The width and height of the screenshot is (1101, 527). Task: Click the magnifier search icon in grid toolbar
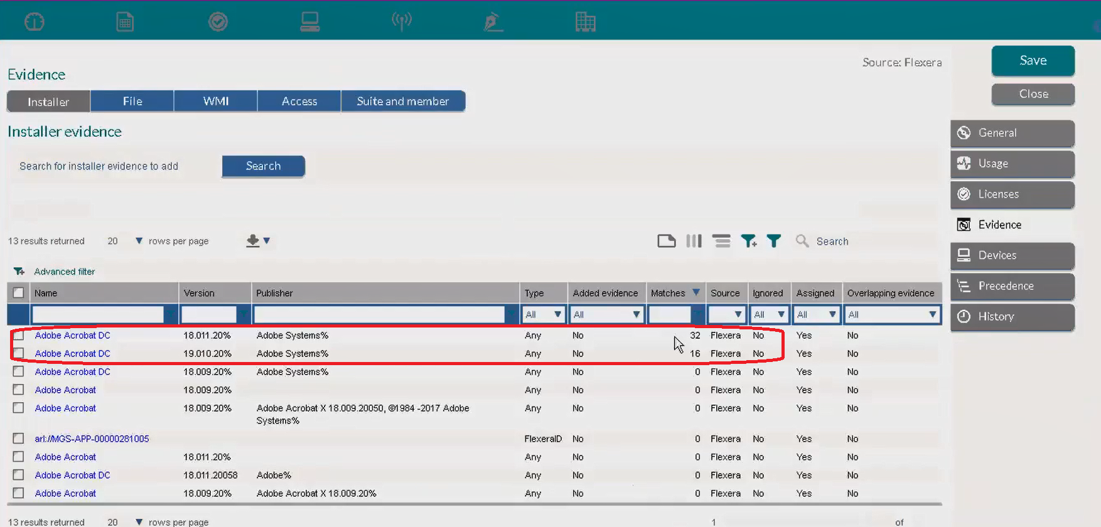click(802, 241)
